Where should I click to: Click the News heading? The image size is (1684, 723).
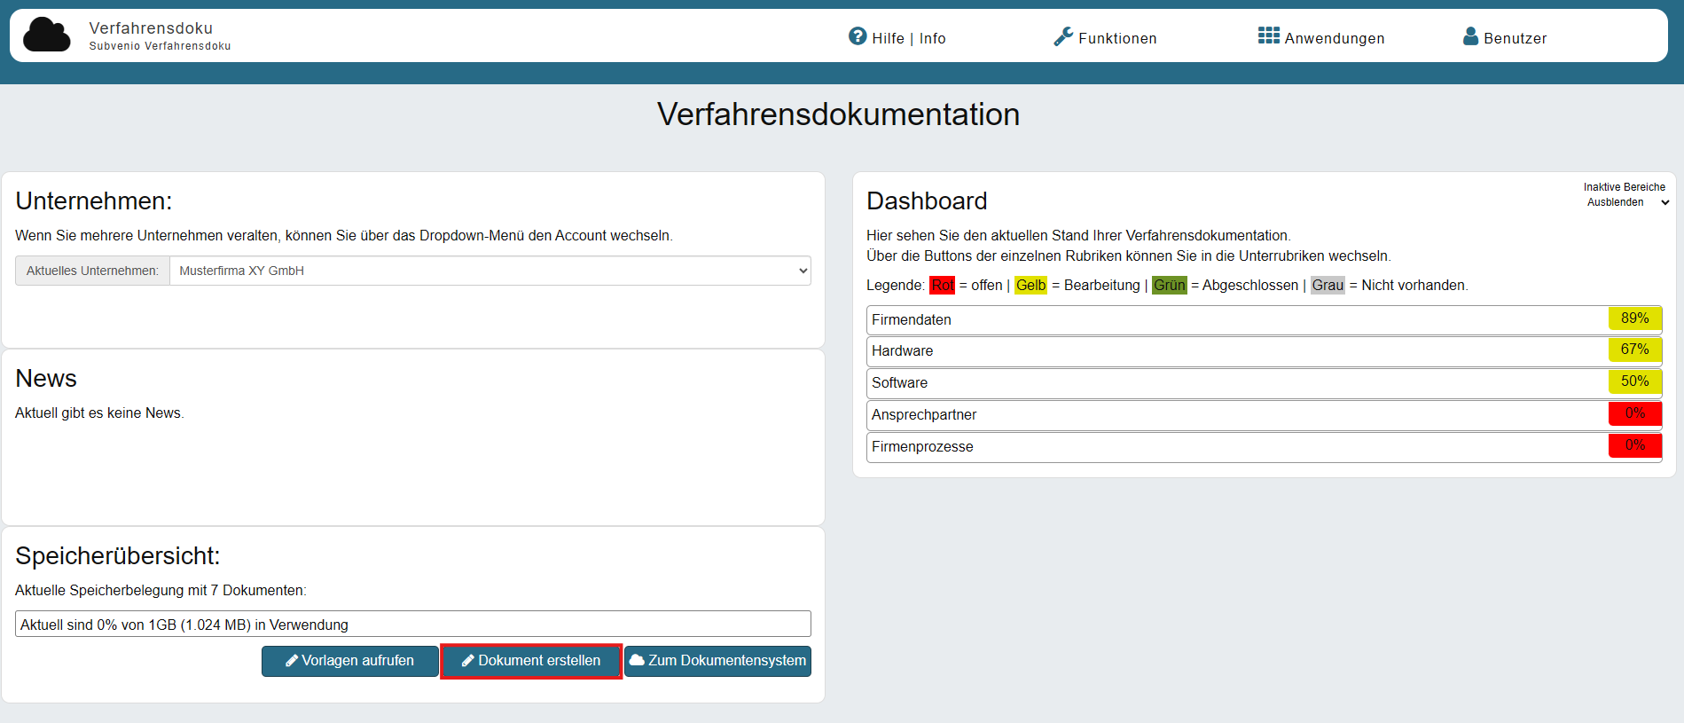(x=46, y=379)
